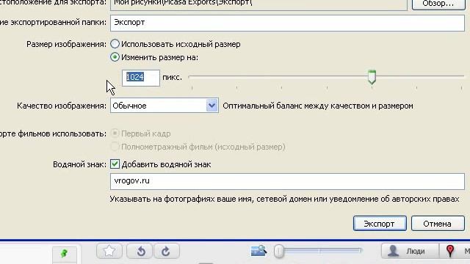The width and height of the screenshot is (470, 264).
Task: Click text 'Оптимальный баланс между качеством и размером'
Action: pyautogui.click(x=318, y=106)
